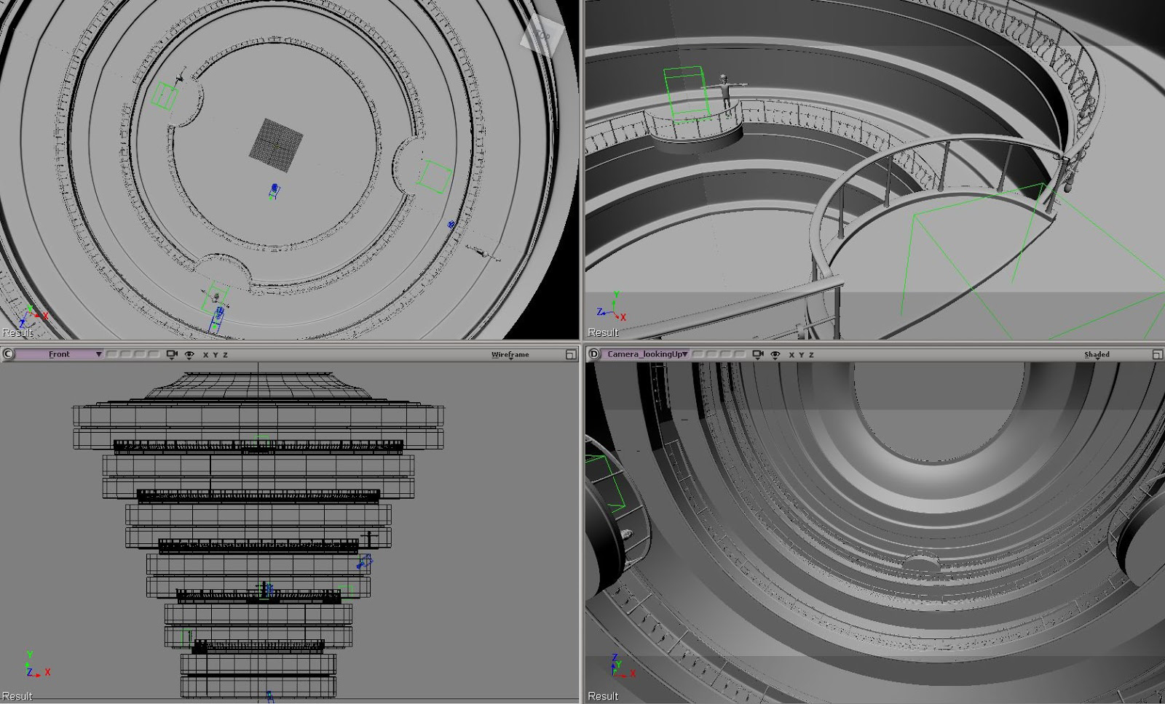Click first memo camera slot in Camera_lookingUp viewport
This screenshot has width=1165, height=704.
coord(698,354)
